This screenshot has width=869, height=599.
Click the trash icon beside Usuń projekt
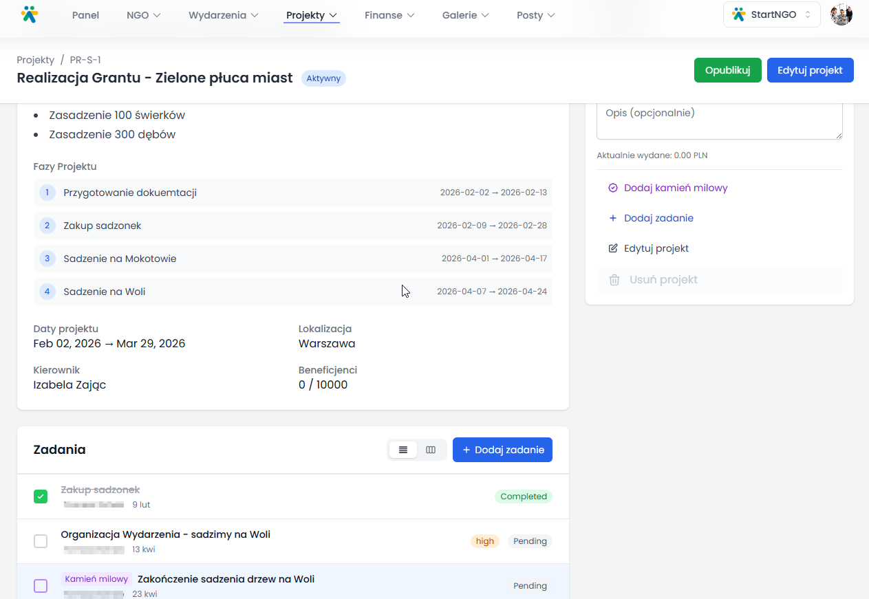(x=614, y=280)
